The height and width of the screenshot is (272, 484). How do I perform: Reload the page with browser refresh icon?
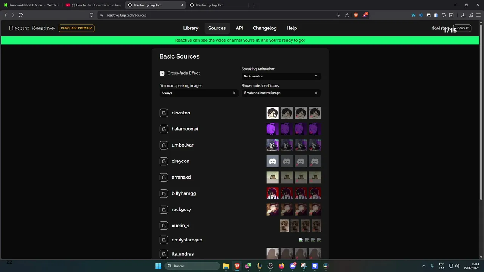pyautogui.click(x=20, y=15)
